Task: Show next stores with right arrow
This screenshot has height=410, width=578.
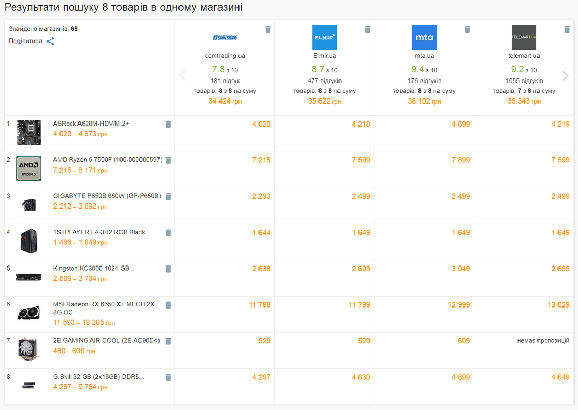Action: tap(565, 76)
